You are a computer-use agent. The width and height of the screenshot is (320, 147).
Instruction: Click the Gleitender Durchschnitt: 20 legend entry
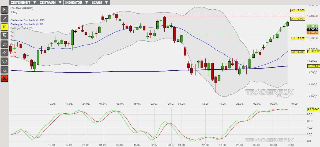point(27,24)
